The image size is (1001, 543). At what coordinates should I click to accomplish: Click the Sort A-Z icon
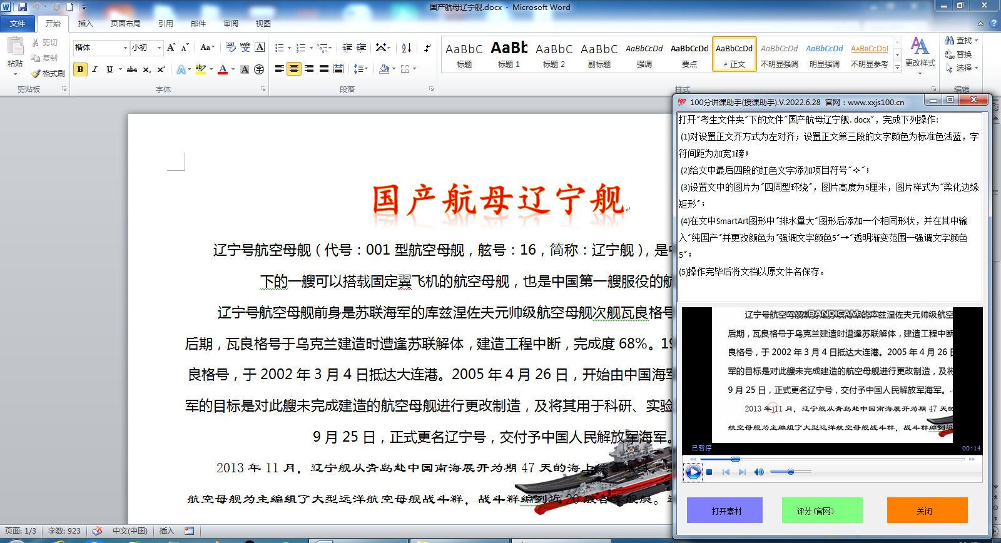click(x=407, y=48)
